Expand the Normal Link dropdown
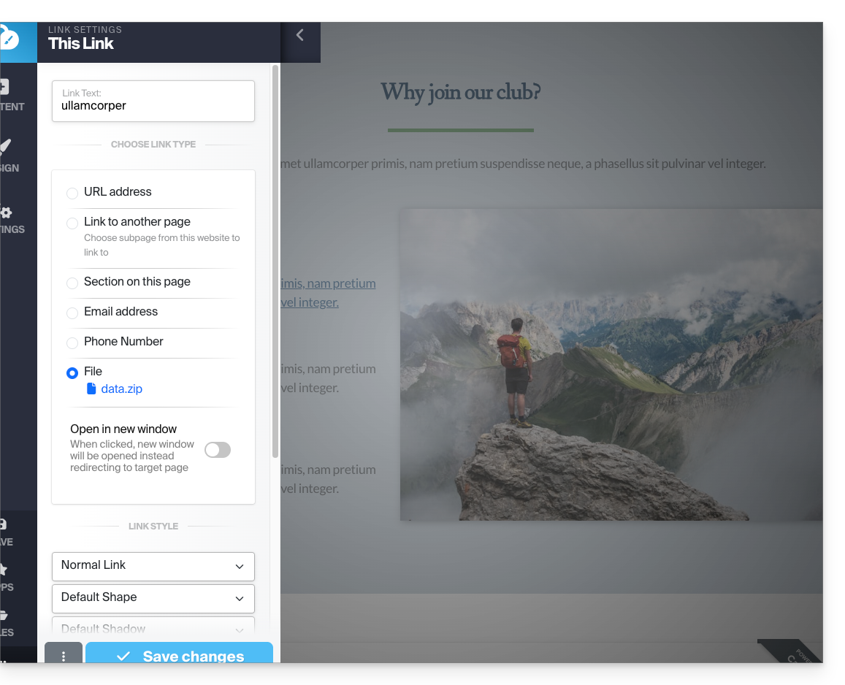The width and height of the screenshot is (845, 685). (x=153, y=566)
